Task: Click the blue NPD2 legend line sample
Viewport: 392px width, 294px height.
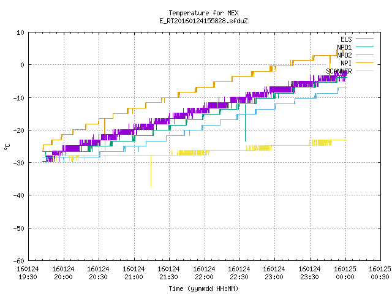Action: (x=364, y=55)
